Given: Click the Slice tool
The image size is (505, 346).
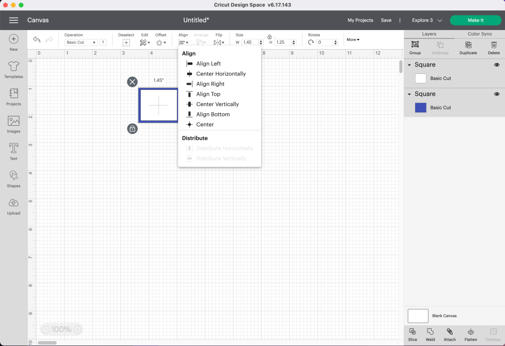Looking at the screenshot, I should pyautogui.click(x=413, y=334).
